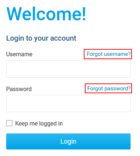Recover a forgotten username via its link
140x156 pixels.
coord(109,54)
